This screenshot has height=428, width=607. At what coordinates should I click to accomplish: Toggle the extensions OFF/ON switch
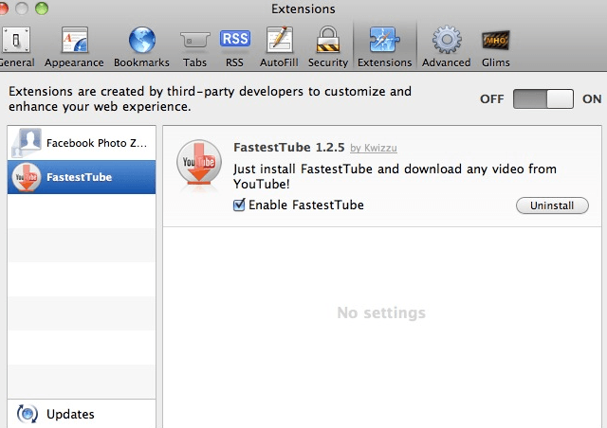pos(543,99)
